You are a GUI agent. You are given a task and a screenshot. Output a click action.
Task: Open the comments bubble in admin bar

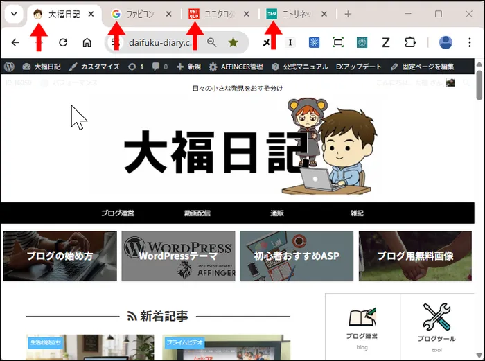pos(160,67)
